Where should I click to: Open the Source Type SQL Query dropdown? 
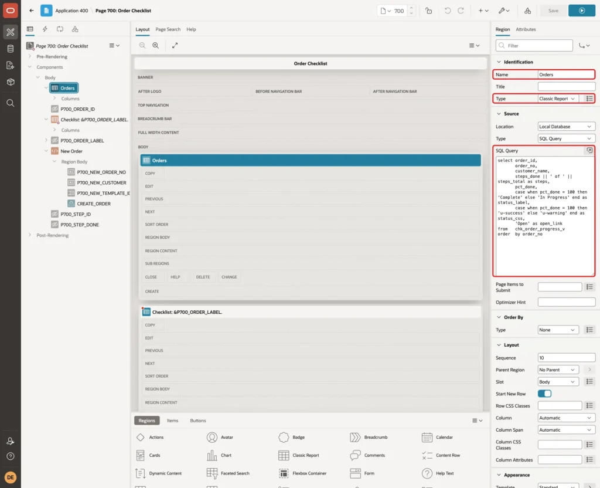pos(567,138)
